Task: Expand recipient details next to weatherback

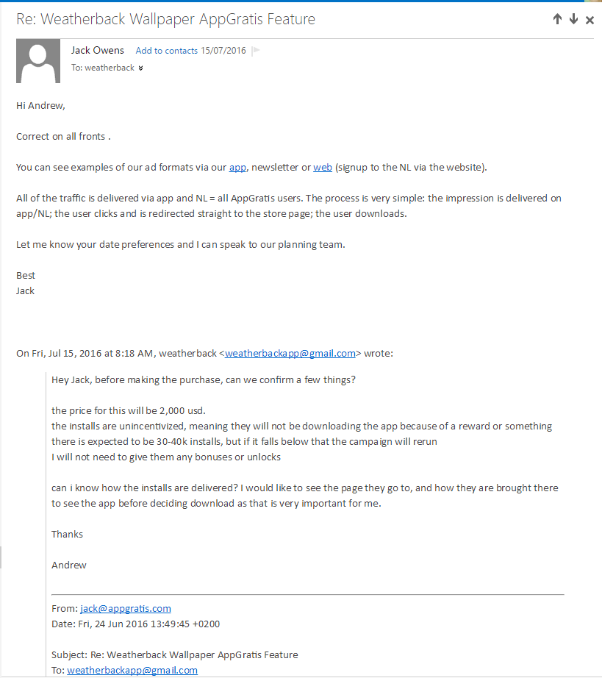Action: click(140, 68)
